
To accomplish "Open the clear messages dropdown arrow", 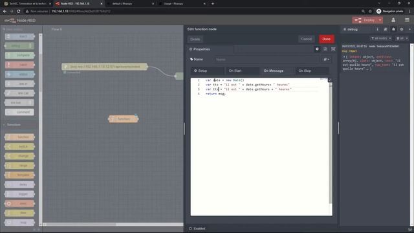I will [407, 38].
